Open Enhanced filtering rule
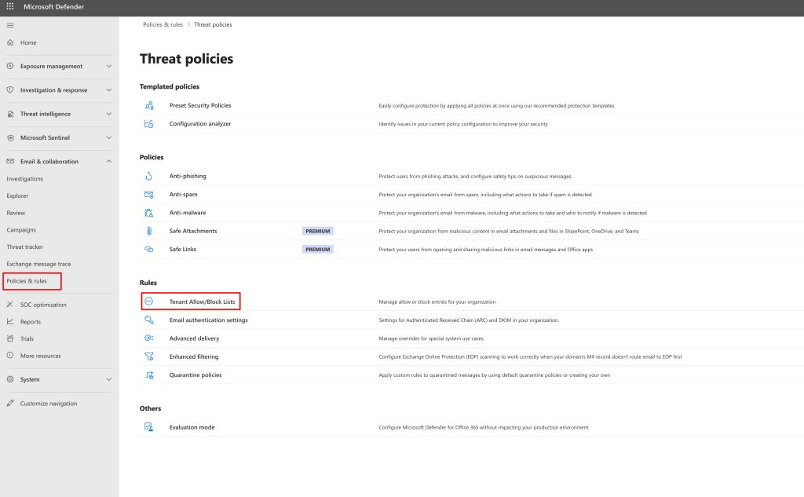Screen dimensions: 804x497 [194, 356]
